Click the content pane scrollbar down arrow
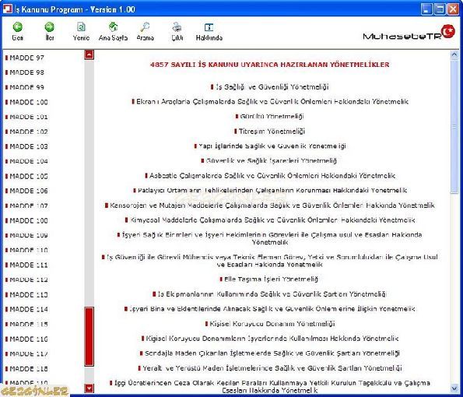This screenshot has height=397, width=463. coord(454,388)
